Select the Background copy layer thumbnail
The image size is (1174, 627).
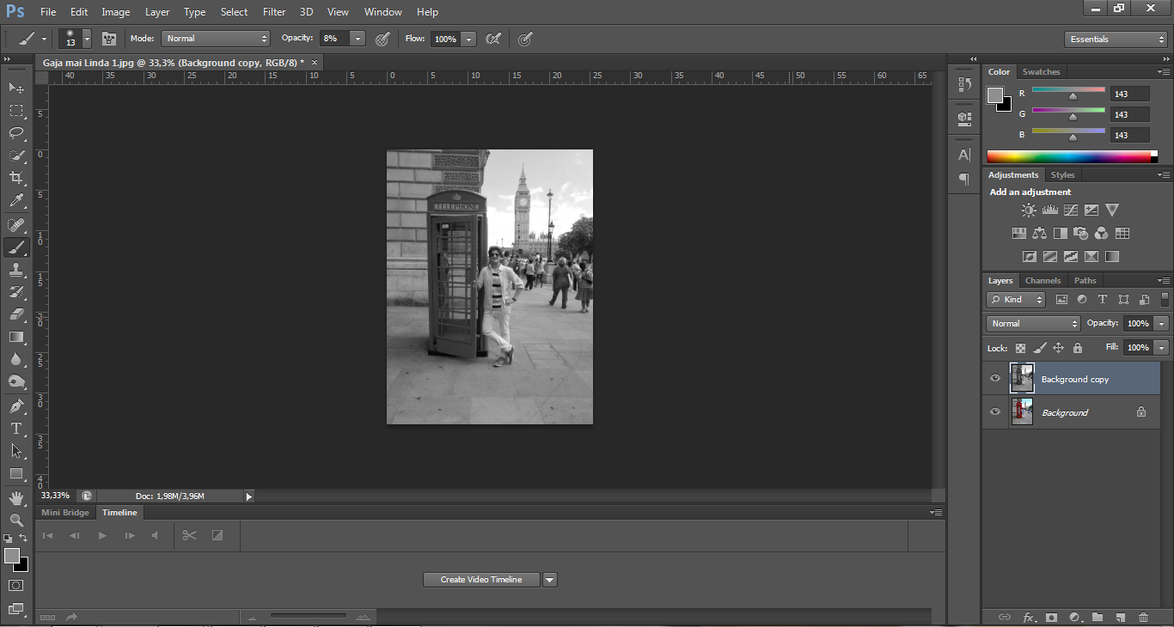pyautogui.click(x=1022, y=378)
